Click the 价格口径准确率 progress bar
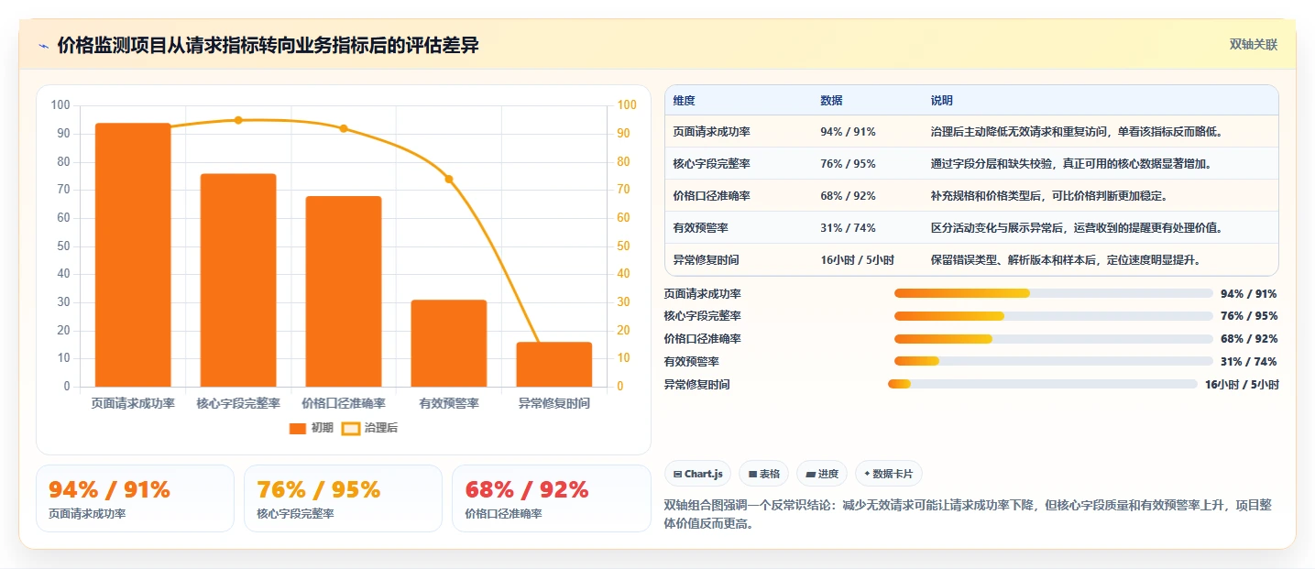Viewport: 1315px width, 569px height. (1053, 339)
